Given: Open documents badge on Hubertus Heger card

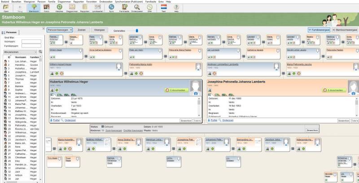Looking at the screenshot, I should coord(176,90).
